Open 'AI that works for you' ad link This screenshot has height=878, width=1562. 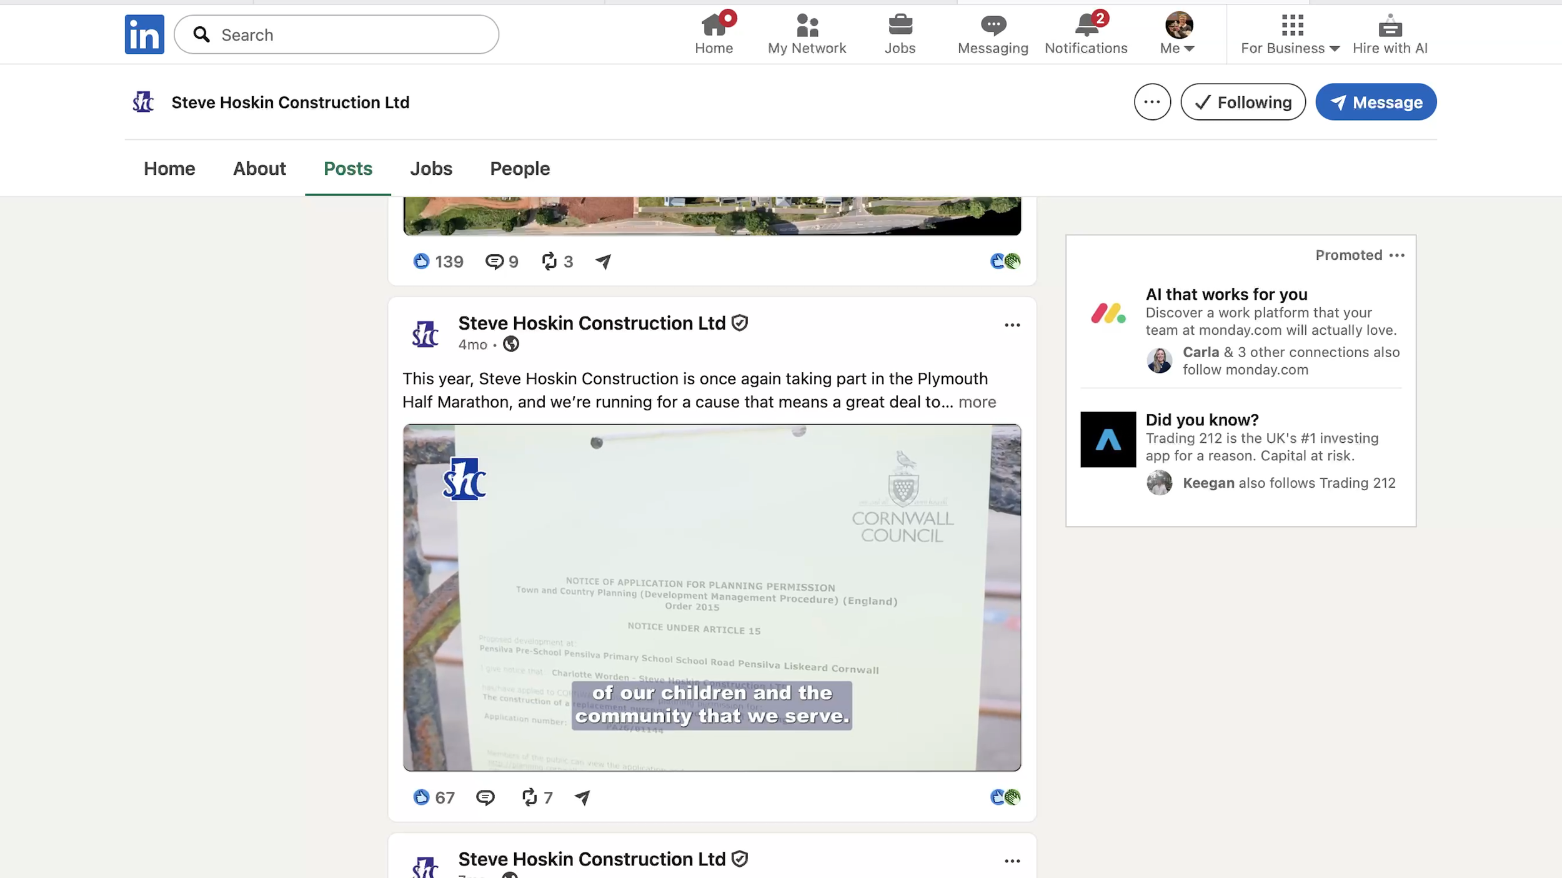click(x=1226, y=294)
